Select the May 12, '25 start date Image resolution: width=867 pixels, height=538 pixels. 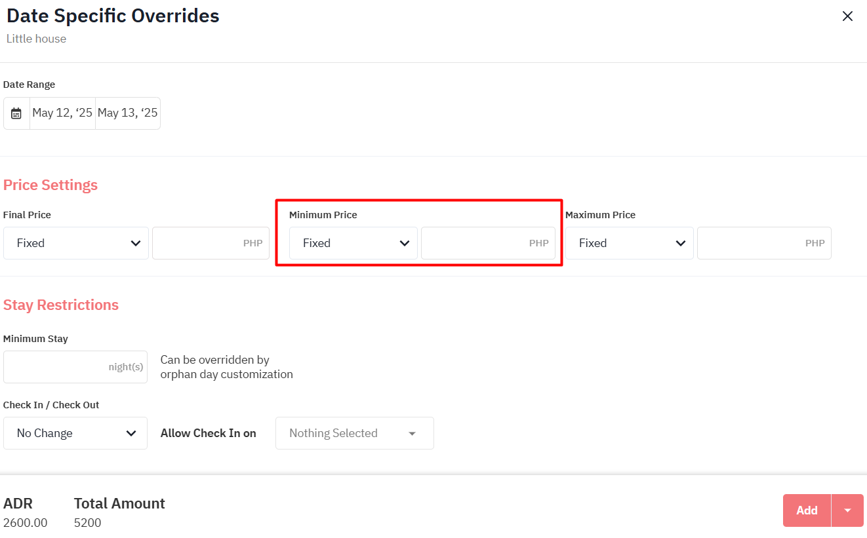tap(62, 113)
